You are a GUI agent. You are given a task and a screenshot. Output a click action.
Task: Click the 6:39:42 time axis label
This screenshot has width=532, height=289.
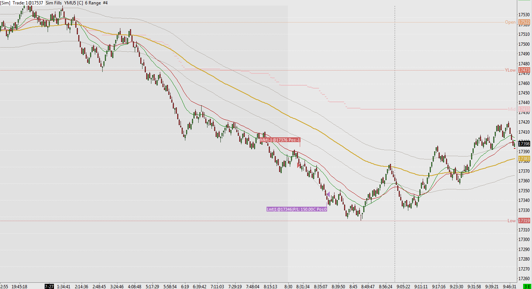(x=199, y=286)
